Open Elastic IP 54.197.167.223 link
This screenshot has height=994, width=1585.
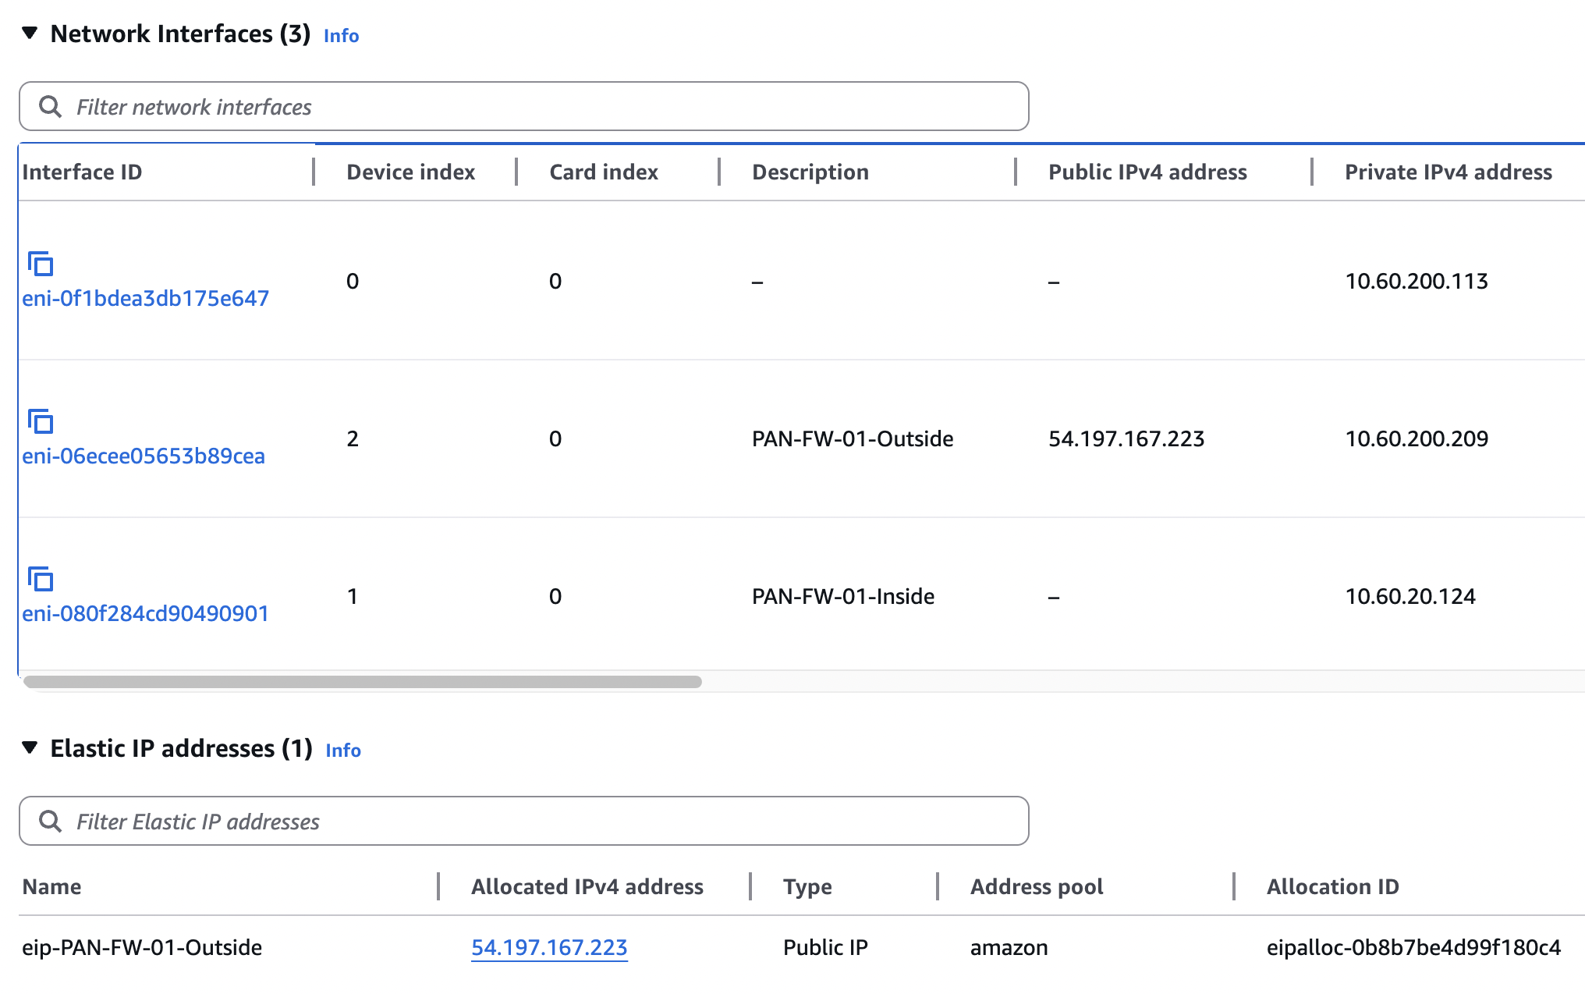(x=549, y=947)
